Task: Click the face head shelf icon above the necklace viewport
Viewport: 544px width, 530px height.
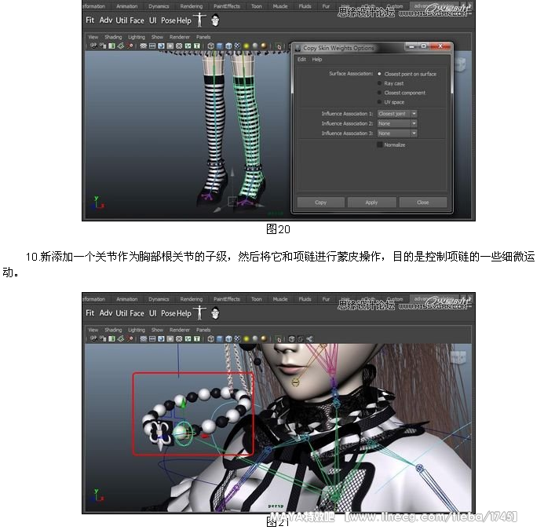Action: pyautogui.click(x=215, y=313)
